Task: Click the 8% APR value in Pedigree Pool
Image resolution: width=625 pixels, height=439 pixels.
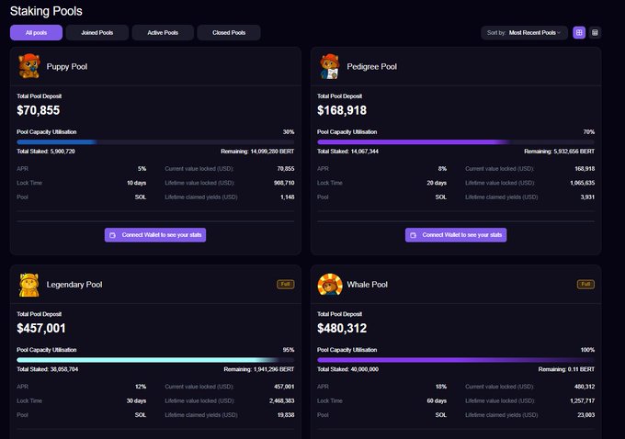Action: [x=442, y=169]
